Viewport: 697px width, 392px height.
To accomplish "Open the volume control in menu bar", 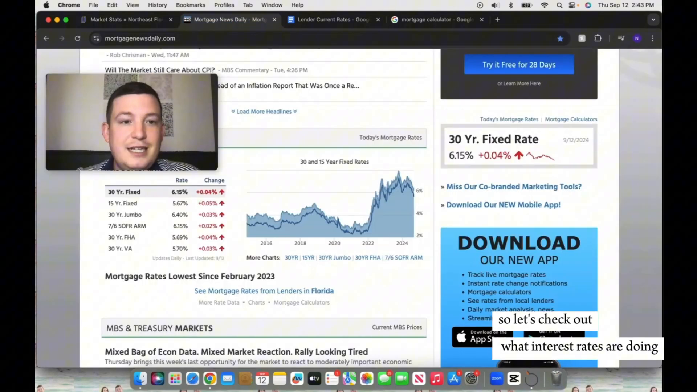I will click(495, 5).
